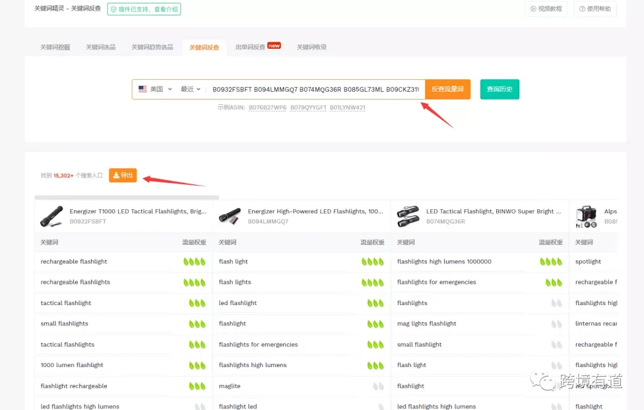Click weight flames for third-column 'flashlights for emergencies'
Screen dimensions: 644x410
(x=553, y=282)
